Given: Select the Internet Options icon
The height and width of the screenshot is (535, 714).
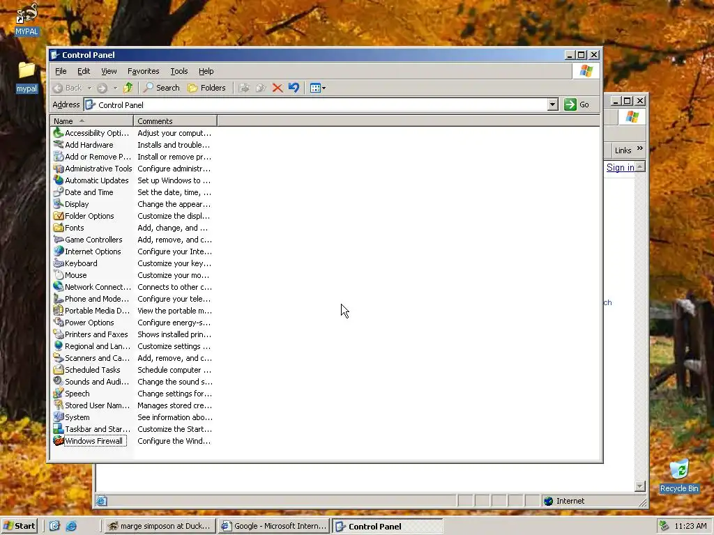Looking at the screenshot, I should click(59, 251).
